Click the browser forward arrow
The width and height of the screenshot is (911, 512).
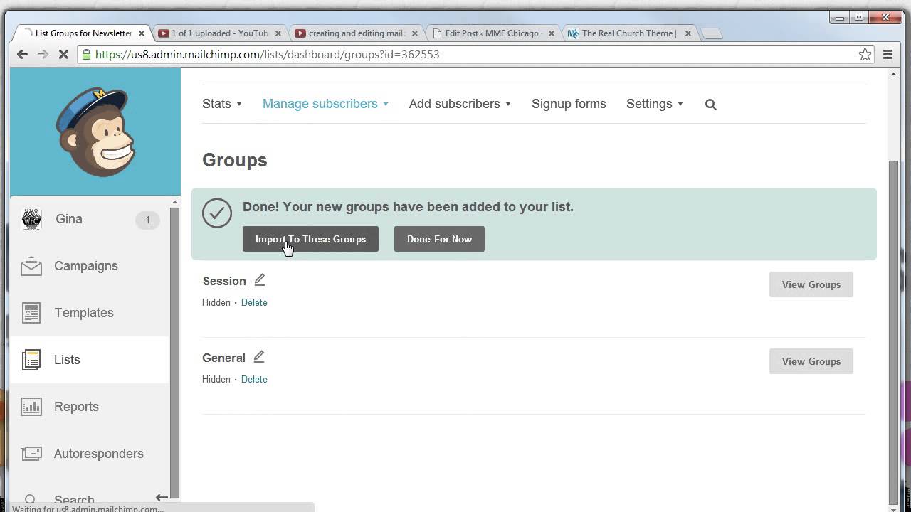tap(43, 54)
